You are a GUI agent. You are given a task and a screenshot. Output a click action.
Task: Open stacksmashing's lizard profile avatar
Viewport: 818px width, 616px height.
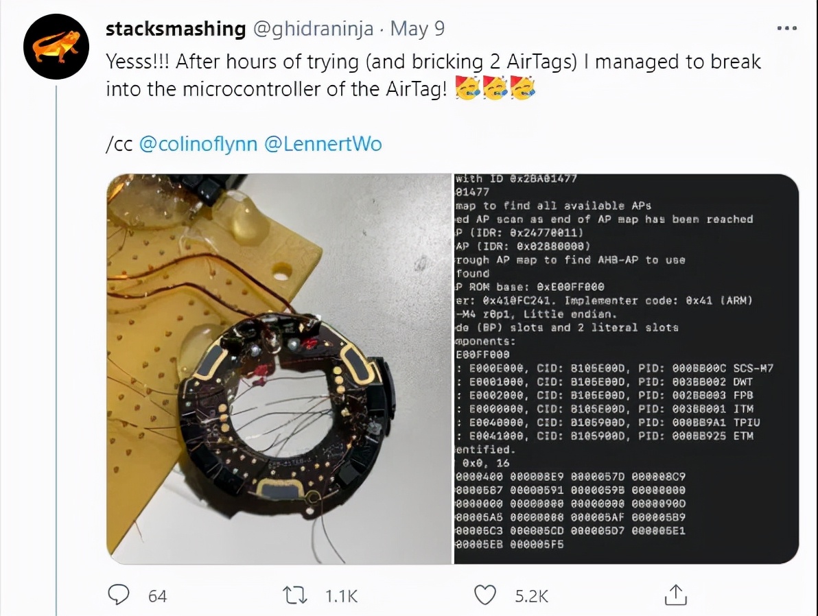56,47
